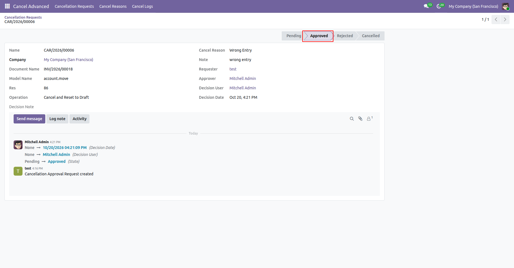This screenshot has width=514, height=268.
Task: Open the activities clock icon with 20 badge
Action: click(440, 6)
